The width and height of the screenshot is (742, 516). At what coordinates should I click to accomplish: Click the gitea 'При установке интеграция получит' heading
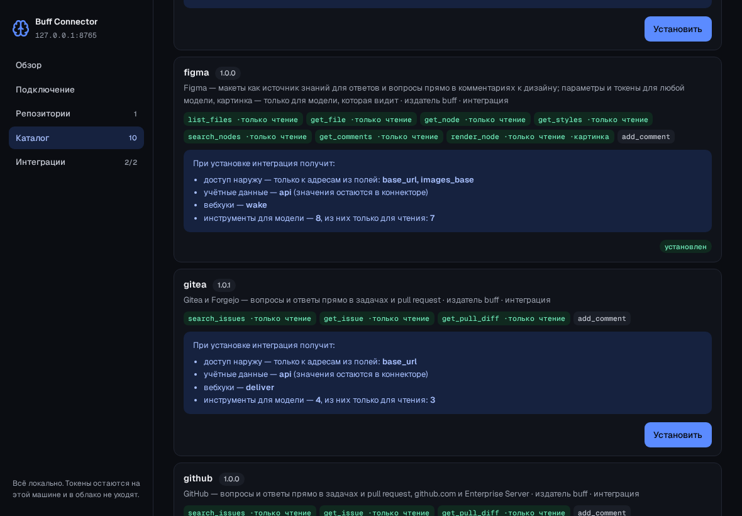263,345
